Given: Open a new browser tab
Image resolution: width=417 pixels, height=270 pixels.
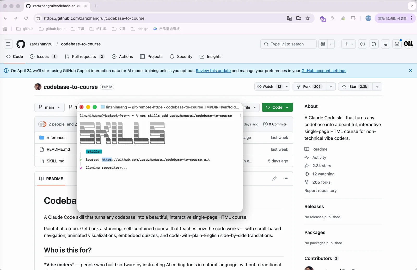Looking at the screenshot, I should point(96,6).
